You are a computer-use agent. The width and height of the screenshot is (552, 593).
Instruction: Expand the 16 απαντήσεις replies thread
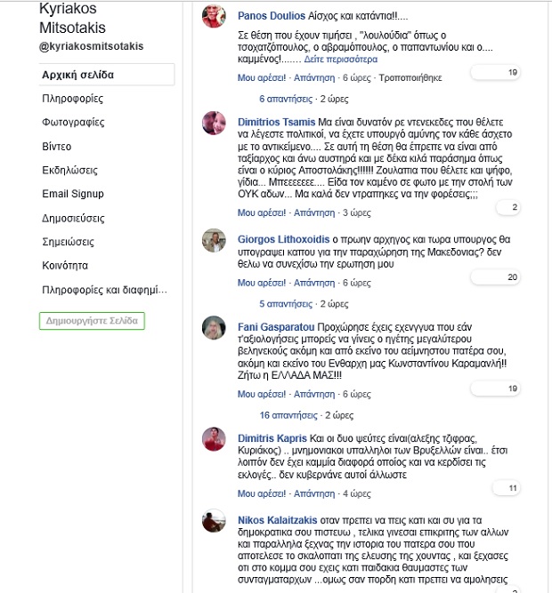tap(289, 415)
